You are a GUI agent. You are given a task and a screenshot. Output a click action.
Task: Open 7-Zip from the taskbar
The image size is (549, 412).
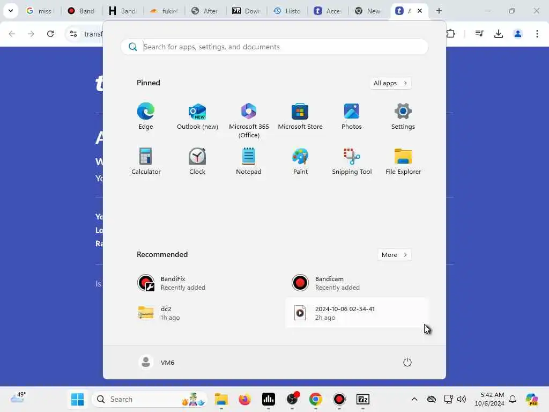tap(363, 399)
